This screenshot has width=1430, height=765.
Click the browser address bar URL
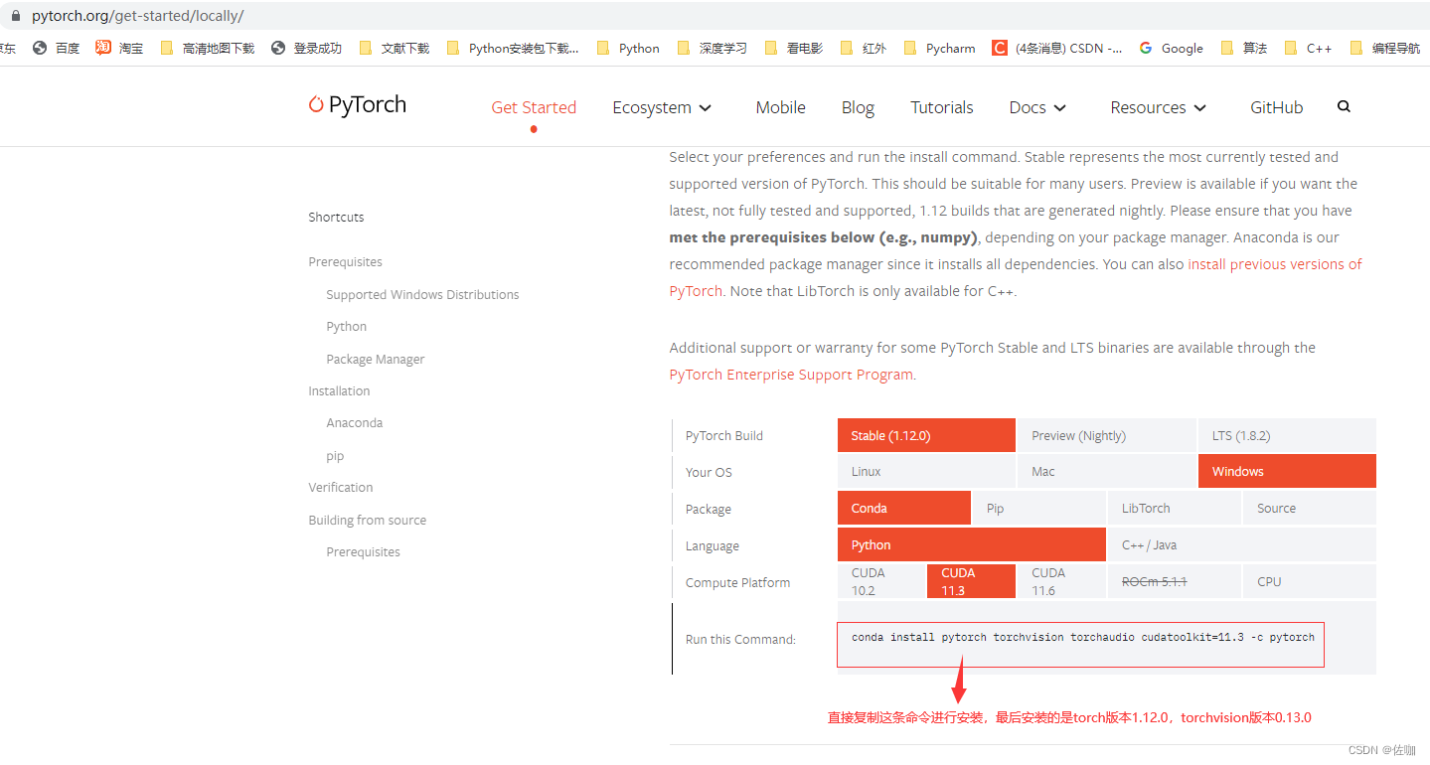click(137, 16)
